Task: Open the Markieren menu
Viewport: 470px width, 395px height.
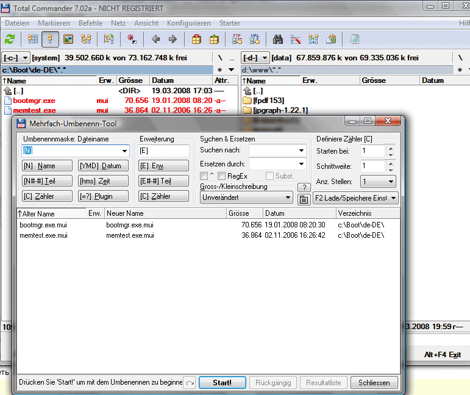Action: coord(54,23)
